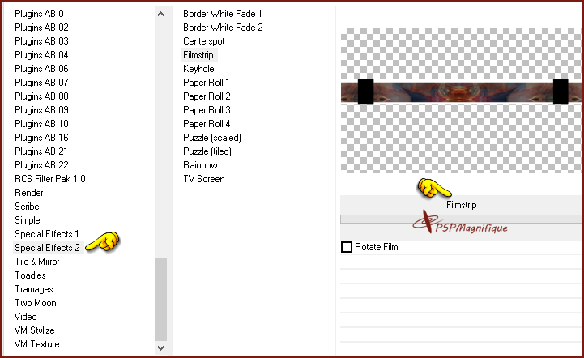Select Border White Fade 1 filter
This screenshot has width=584, height=358.
[223, 14]
